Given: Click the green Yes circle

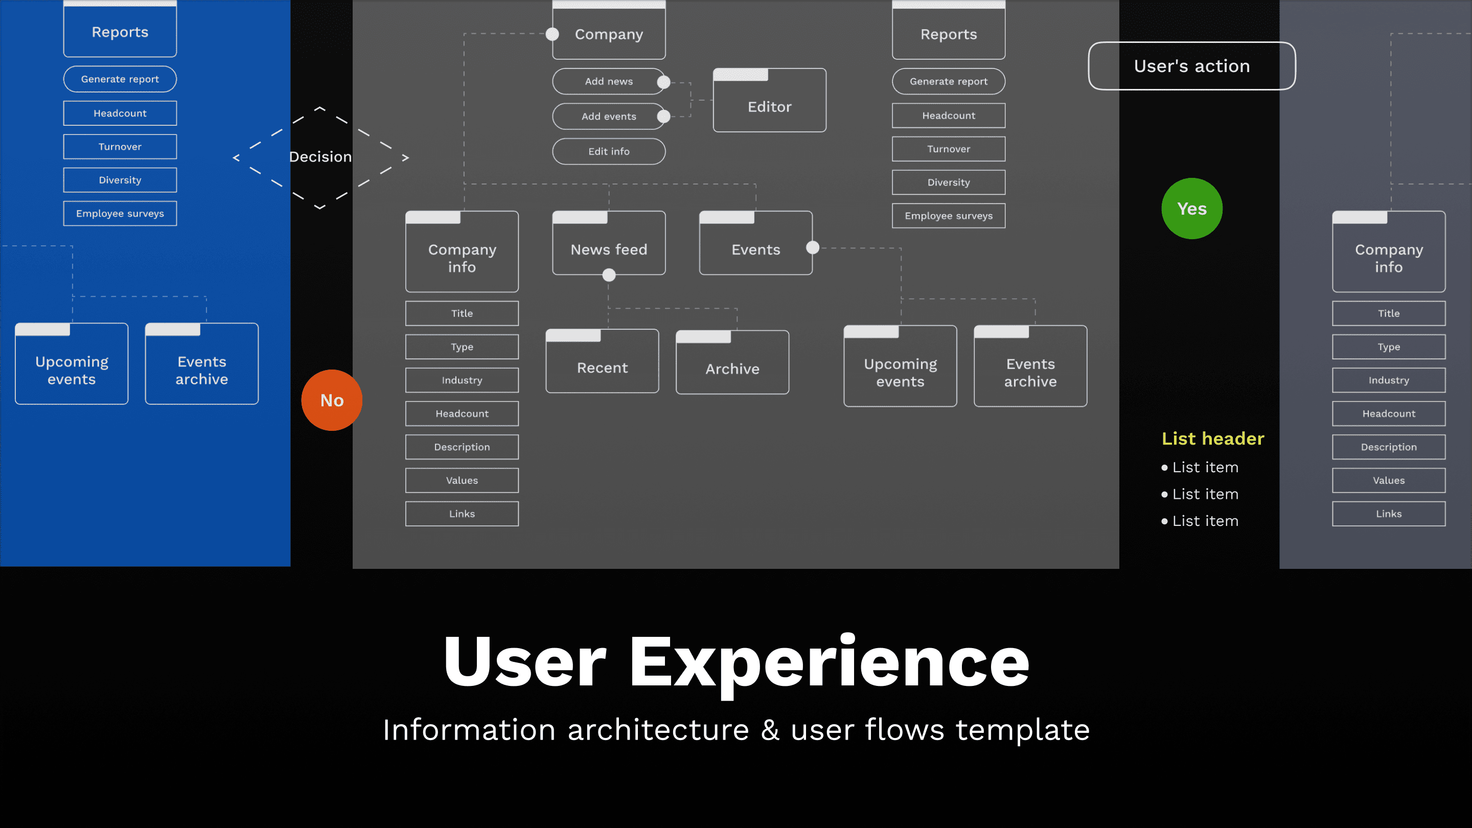Looking at the screenshot, I should 1191,209.
